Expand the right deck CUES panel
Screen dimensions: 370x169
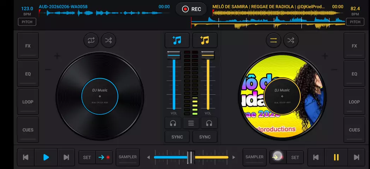pyautogui.click(x=354, y=130)
